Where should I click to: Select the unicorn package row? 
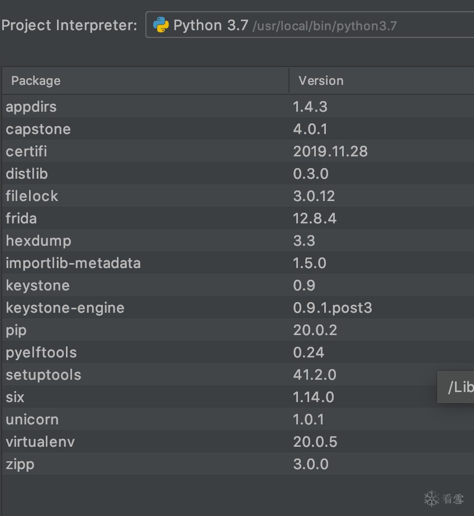click(x=32, y=419)
